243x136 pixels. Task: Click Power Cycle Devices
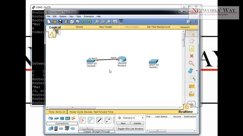tap(81, 112)
